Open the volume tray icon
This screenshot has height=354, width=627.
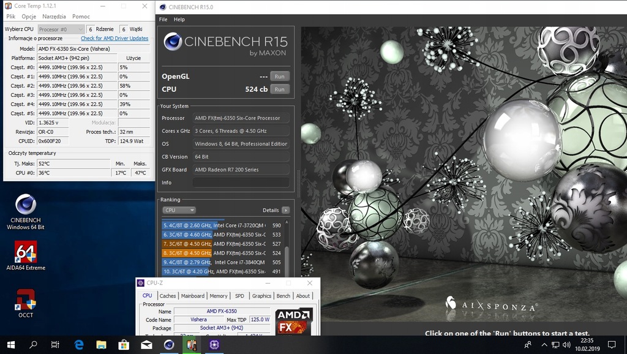566,345
